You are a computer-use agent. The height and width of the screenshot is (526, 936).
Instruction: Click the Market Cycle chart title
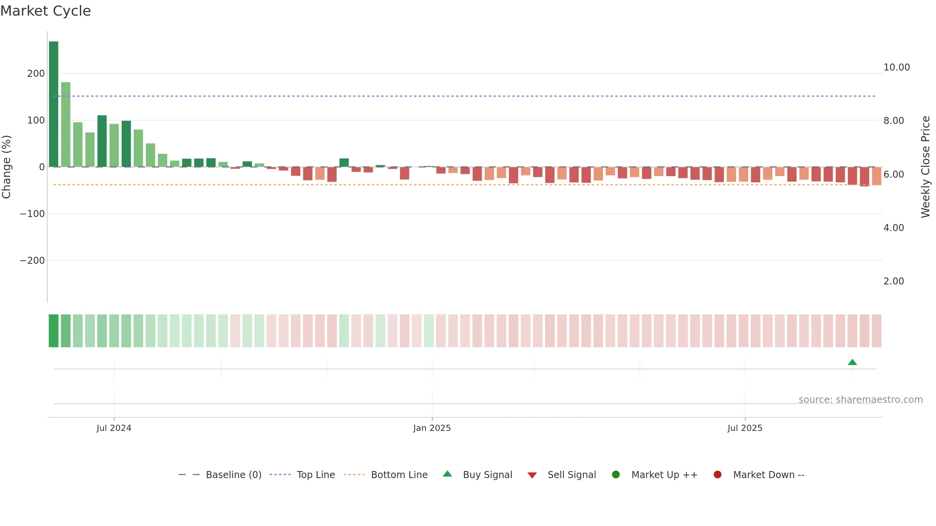pos(46,11)
